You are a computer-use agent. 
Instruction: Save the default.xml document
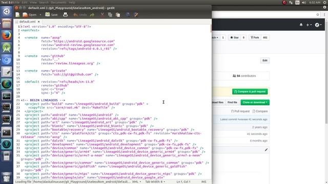[51, 15]
